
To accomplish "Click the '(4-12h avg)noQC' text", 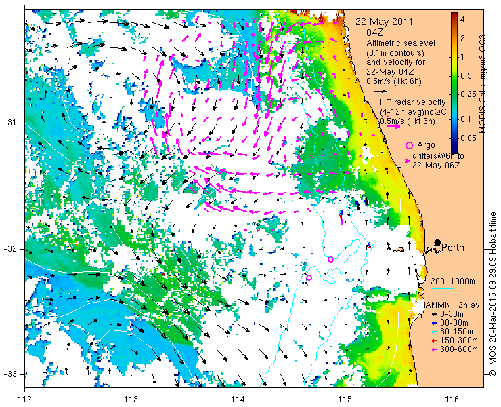I will 413,111.
